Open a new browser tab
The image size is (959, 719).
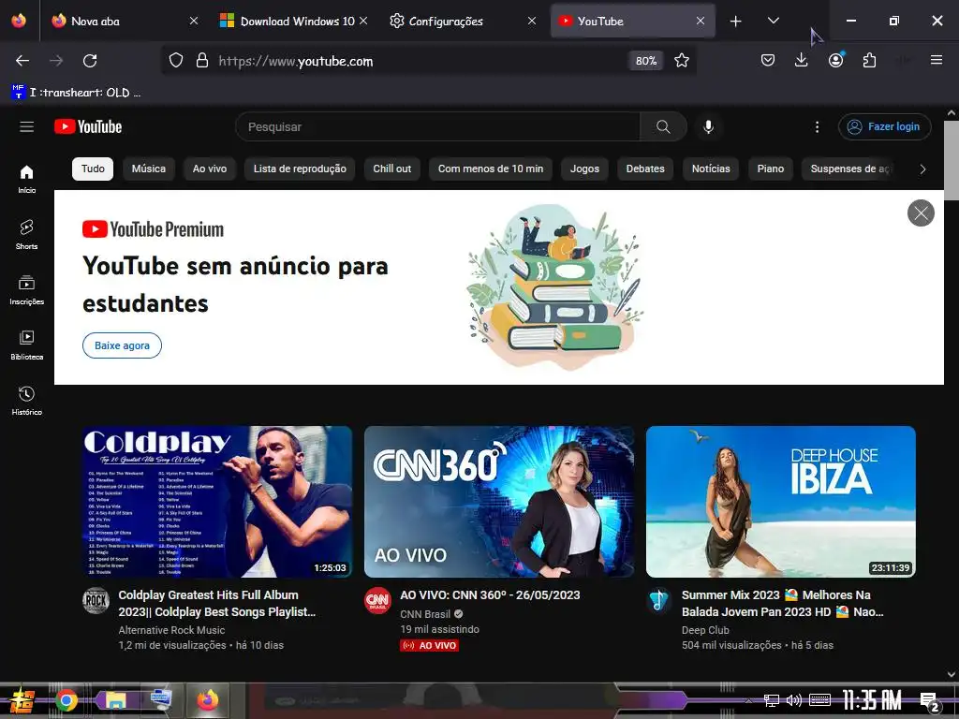(x=736, y=22)
